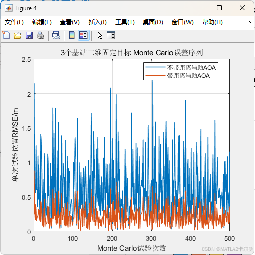Image resolution: width=255 pixels, height=255 pixels.
Task: Click the Figure 4 window title
Action: [x=26, y=8]
